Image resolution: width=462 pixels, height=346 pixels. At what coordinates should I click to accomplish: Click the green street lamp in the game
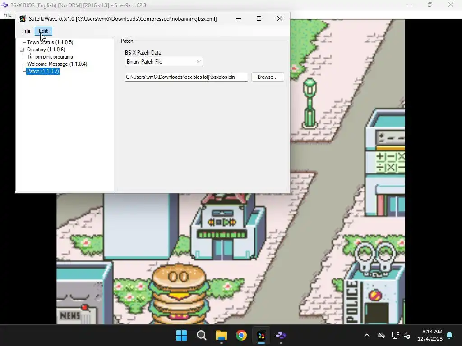pos(310,103)
